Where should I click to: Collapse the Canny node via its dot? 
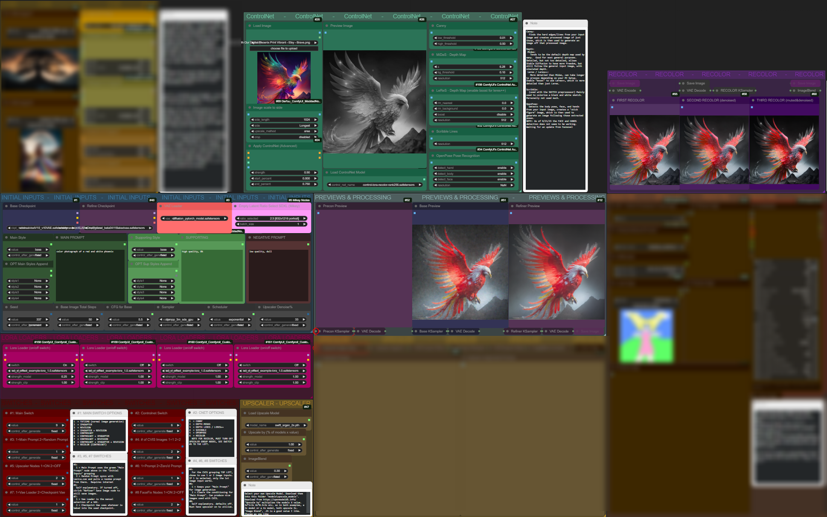coord(433,26)
